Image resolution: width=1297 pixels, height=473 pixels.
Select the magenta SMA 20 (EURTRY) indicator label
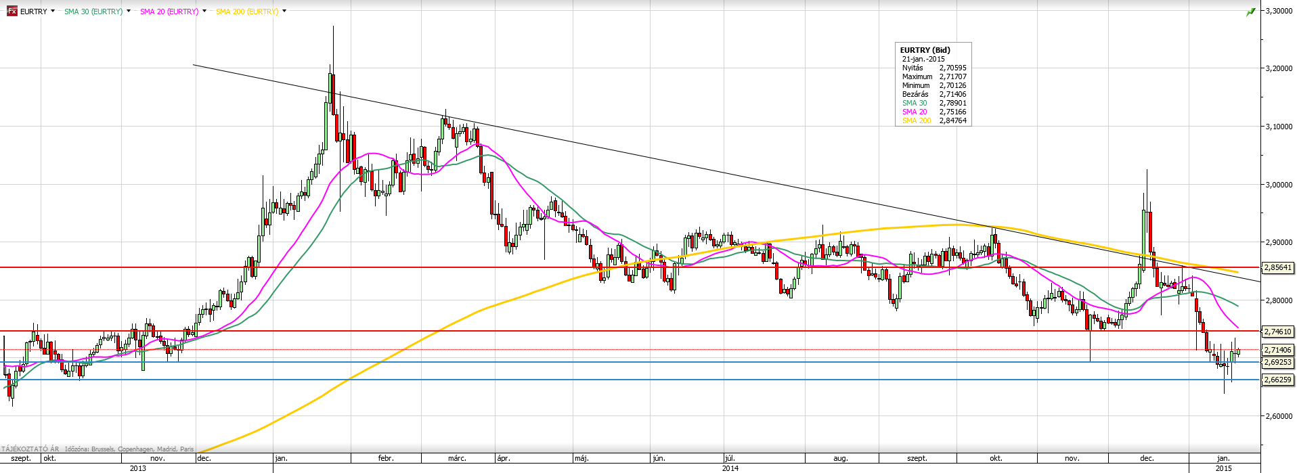click(x=169, y=12)
